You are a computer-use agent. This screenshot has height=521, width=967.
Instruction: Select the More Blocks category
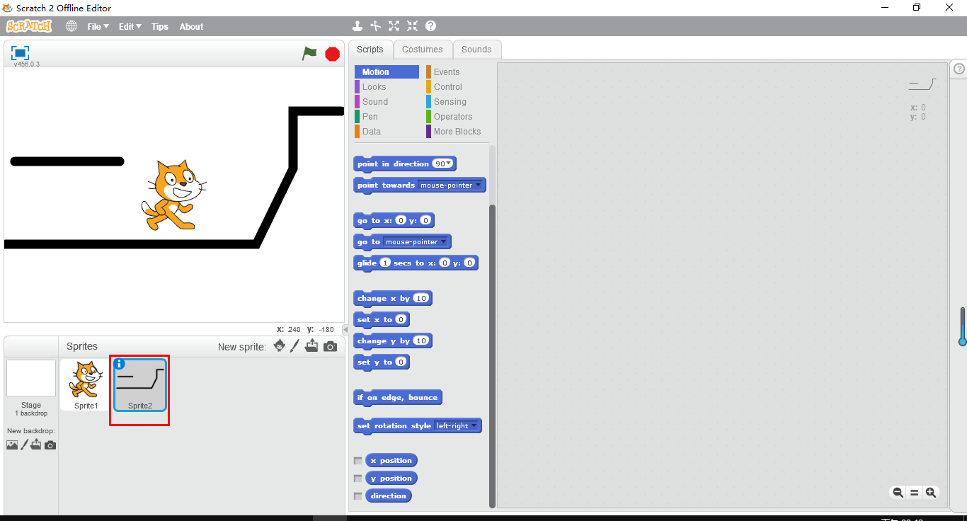[x=457, y=132]
